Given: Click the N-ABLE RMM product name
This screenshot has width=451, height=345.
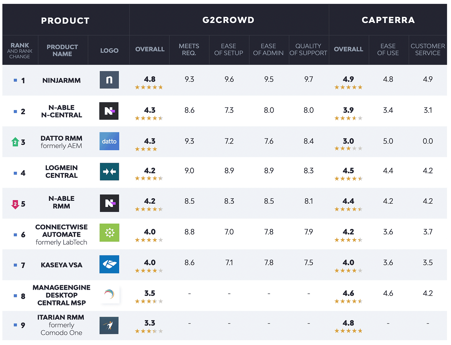Looking at the screenshot, I should [61, 202].
